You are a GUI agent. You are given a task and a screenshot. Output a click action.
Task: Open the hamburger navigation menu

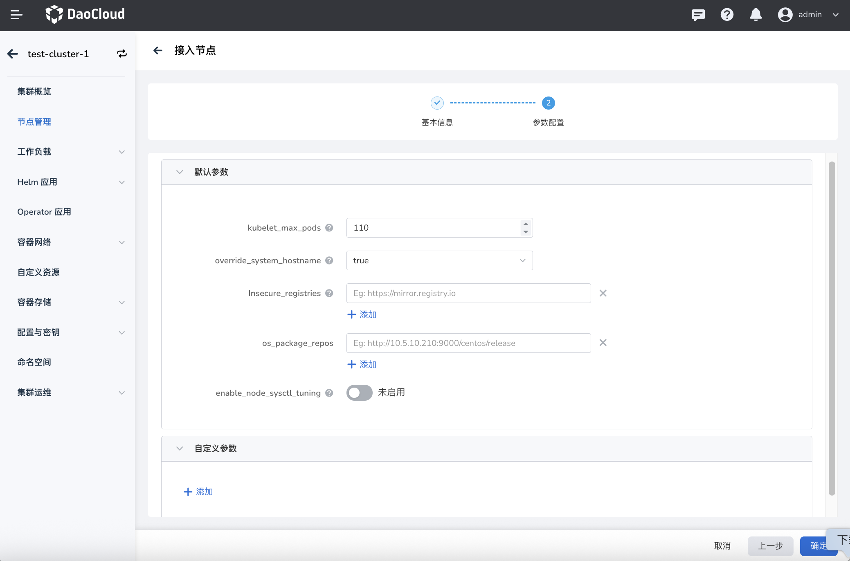16,15
